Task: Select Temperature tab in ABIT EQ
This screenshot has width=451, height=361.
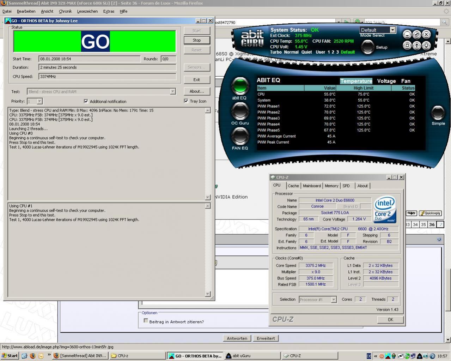Action: click(356, 81)
